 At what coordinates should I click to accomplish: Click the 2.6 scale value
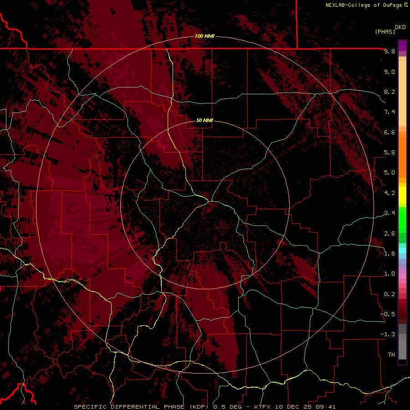(389, 234)
